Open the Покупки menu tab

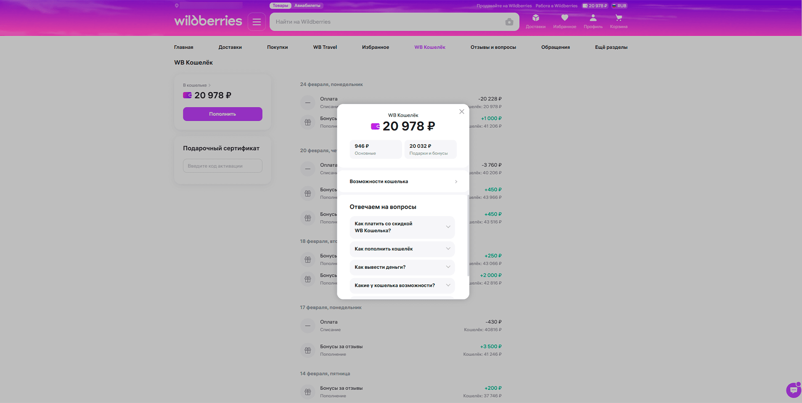[x=277, y=47]
